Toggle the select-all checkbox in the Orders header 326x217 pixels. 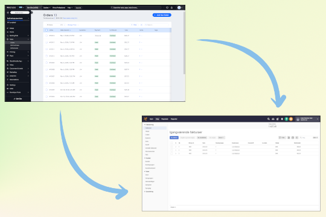tap(46, 30)
